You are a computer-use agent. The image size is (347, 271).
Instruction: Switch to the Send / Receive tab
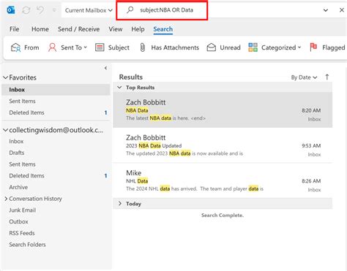point(78,29)
